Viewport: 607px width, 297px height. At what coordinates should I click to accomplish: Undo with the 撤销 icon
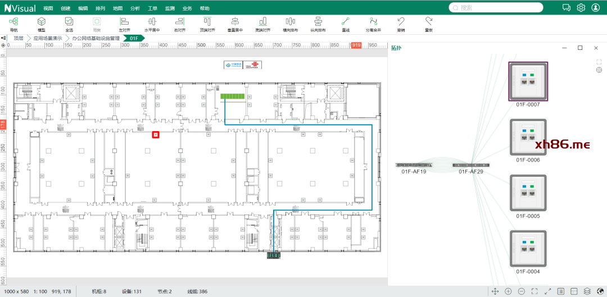pyautogui.click(x=401, y=24)
